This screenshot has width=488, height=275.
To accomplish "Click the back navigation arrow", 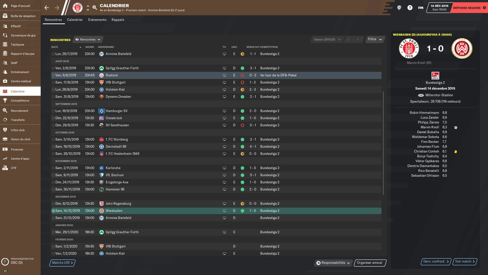I will coord(47,8).
